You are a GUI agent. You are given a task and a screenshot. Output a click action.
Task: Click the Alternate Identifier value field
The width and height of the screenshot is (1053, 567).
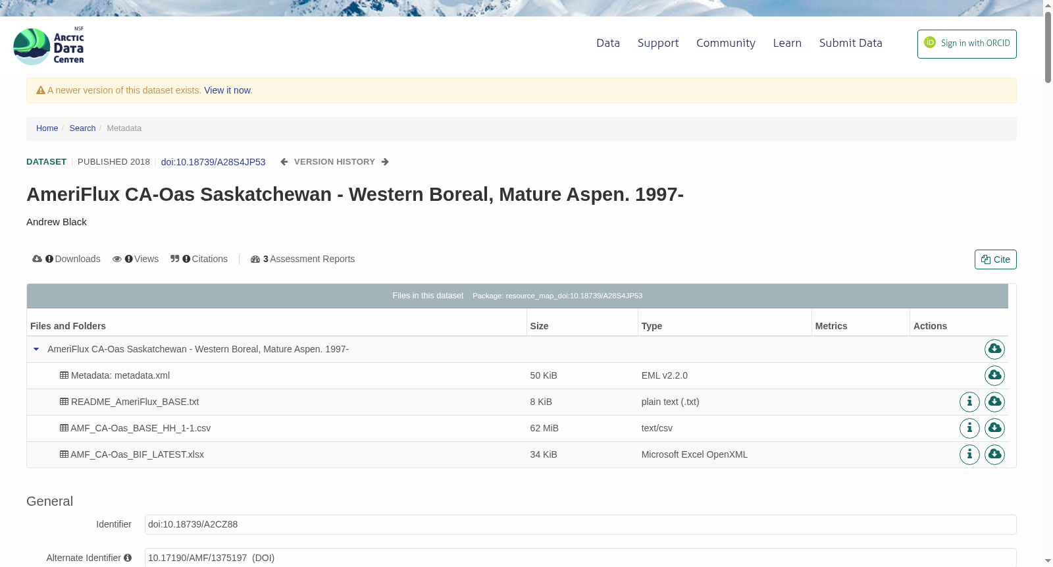580,558
